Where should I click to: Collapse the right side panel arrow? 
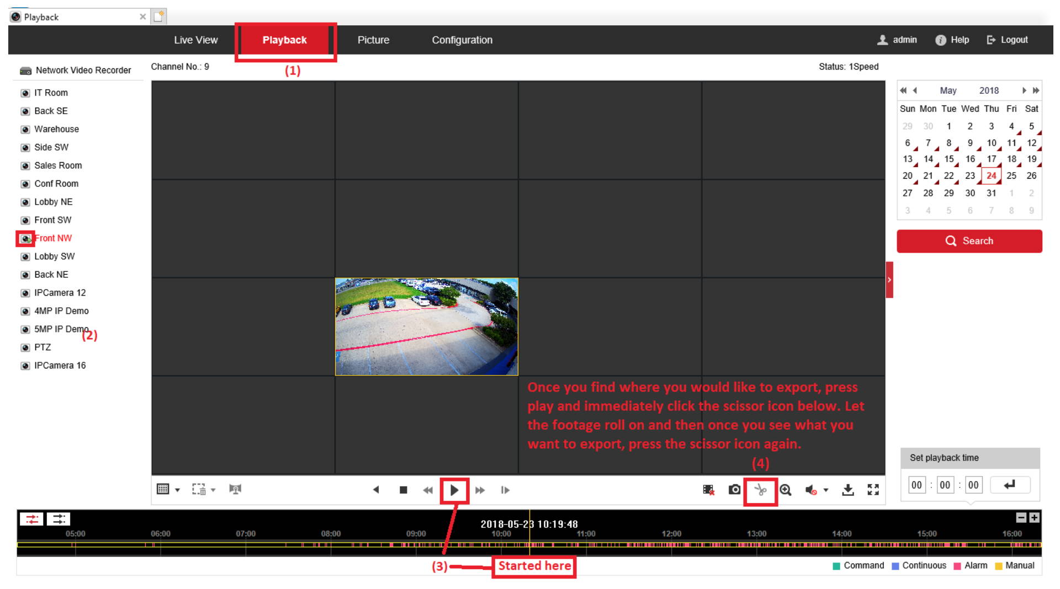pos(889,280)
